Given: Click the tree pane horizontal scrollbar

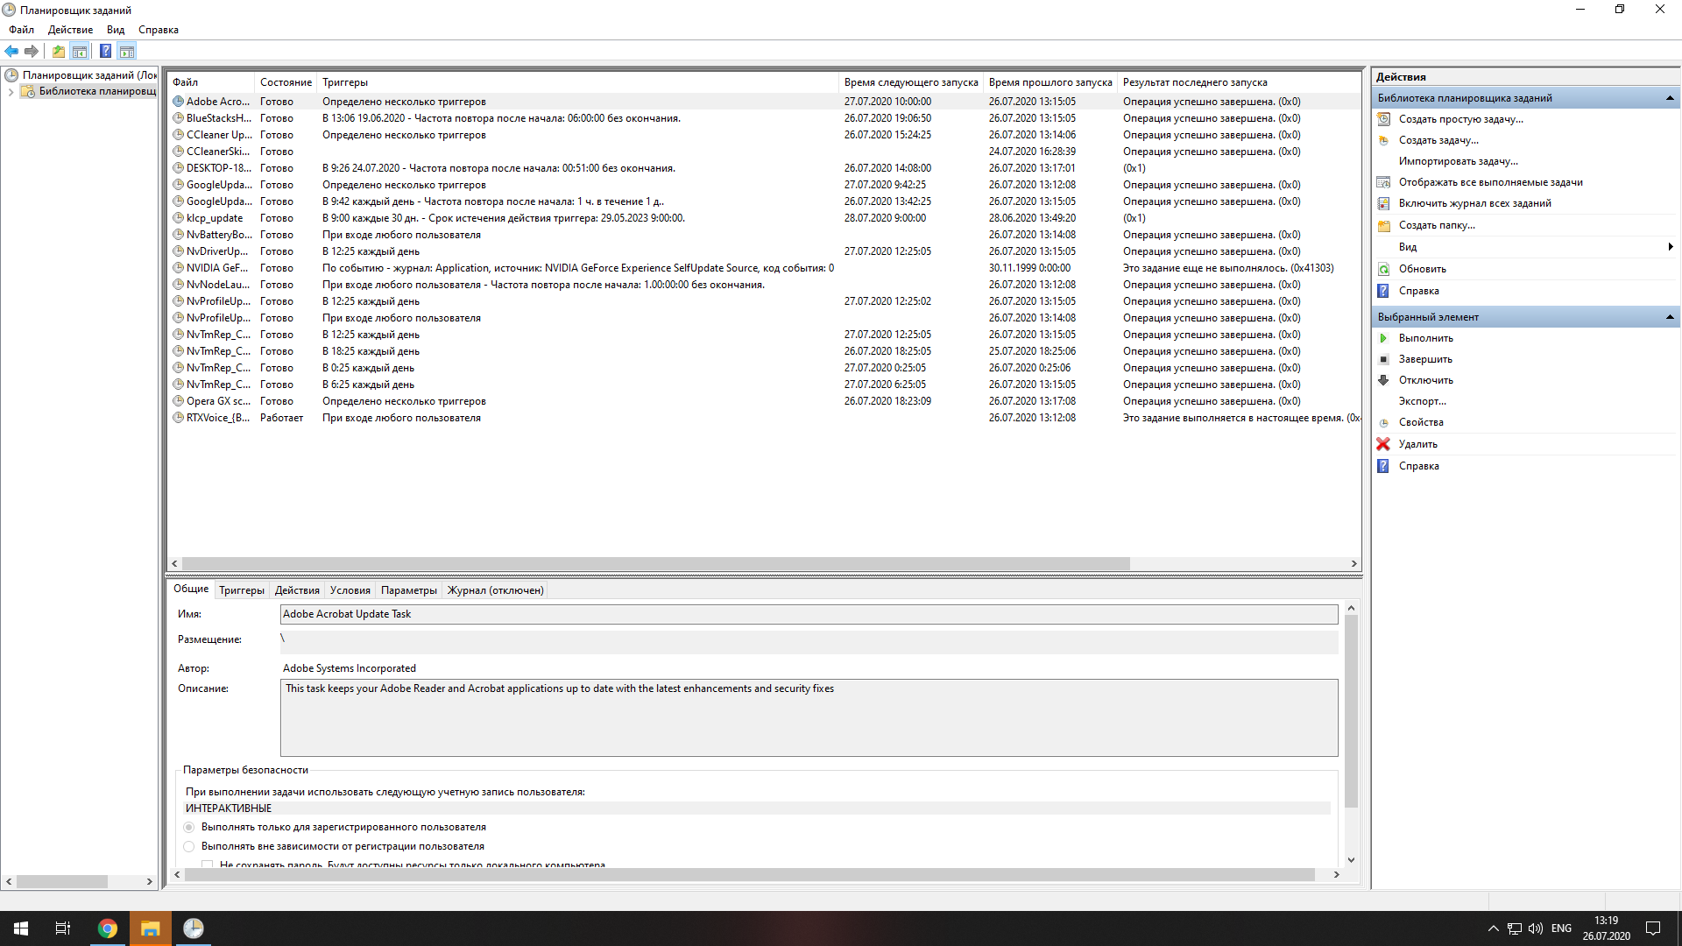Looking at the screenshot, I should (x=61, y=881).
